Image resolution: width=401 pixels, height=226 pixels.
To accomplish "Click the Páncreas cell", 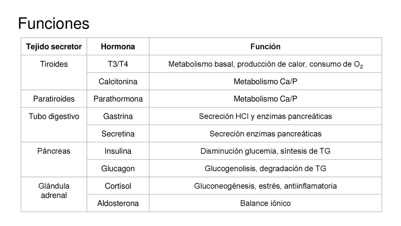I will [54, 160].
